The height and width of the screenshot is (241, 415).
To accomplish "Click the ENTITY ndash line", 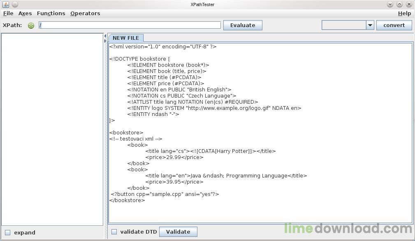I will (x=153, y=114).
